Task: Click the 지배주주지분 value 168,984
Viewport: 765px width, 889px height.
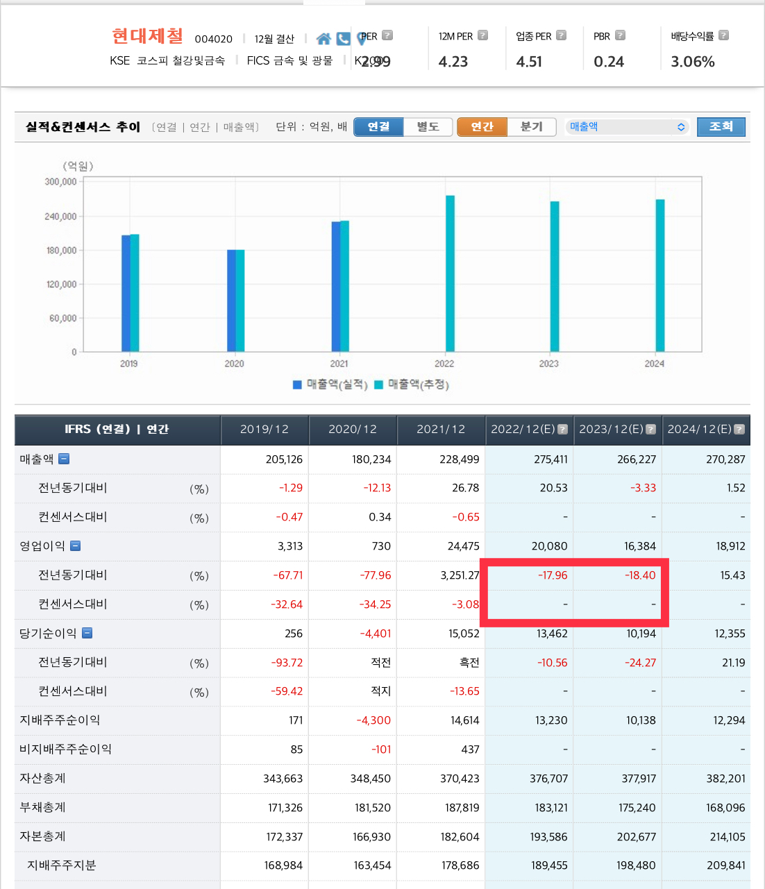Action: [x=283, y=865]
